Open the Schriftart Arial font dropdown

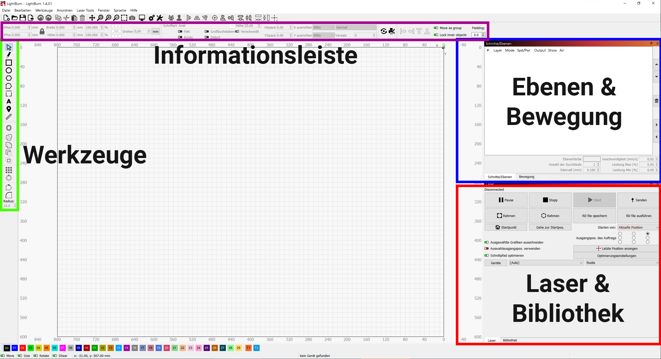pyautogui.click(x=206, y=26)
